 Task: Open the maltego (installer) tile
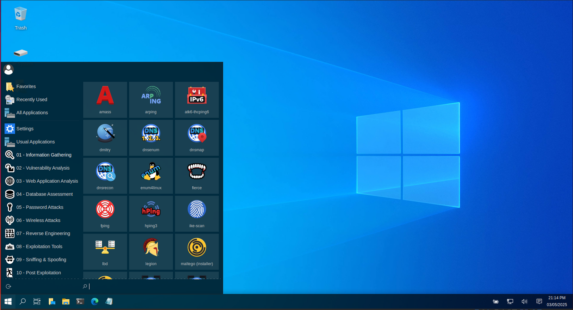[197, 252]
